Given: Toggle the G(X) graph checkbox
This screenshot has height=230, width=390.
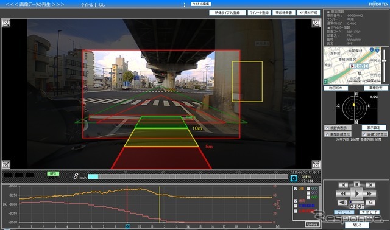Looking at the screenshot, I should click(x=308, y=189).
